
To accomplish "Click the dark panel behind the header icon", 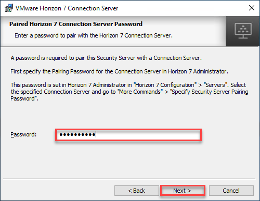I will coord(243,31).
